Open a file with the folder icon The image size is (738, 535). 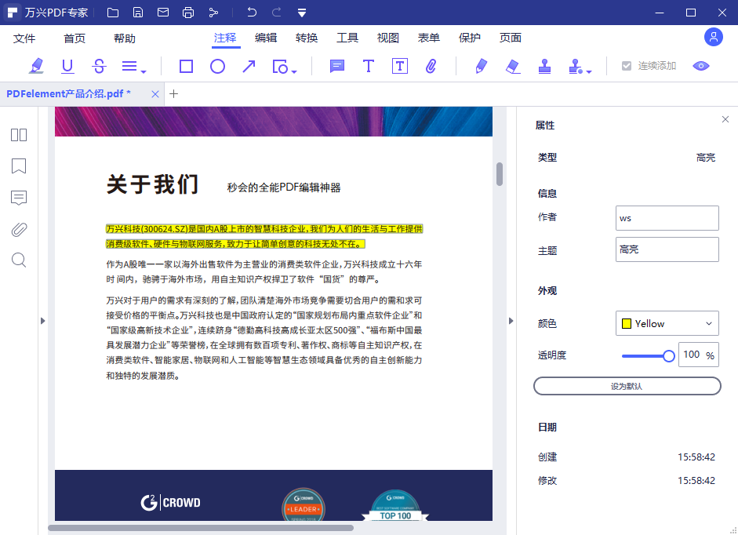(x=113, y=13)
